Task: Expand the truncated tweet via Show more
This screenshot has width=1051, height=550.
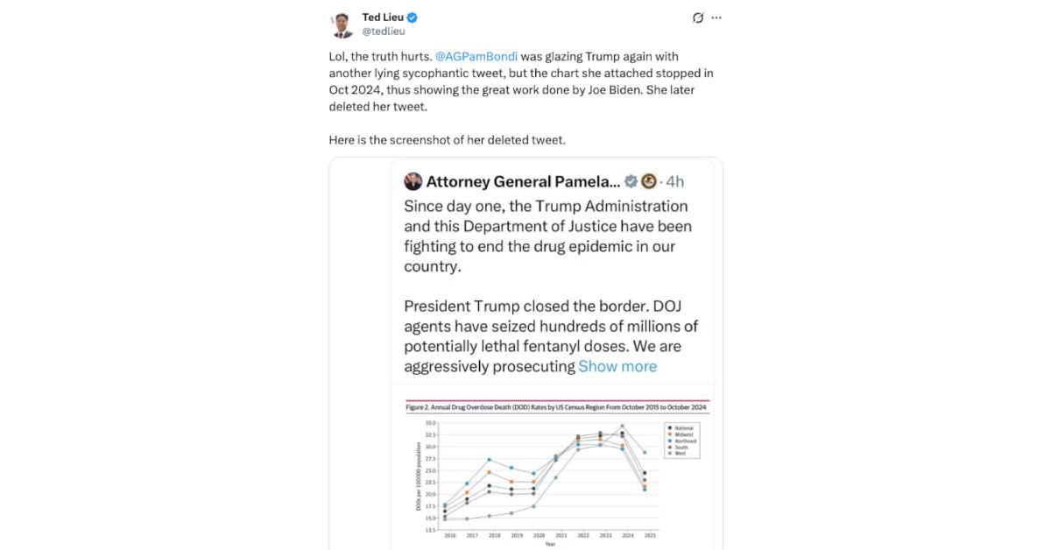Action: click(x=617, y=366)
